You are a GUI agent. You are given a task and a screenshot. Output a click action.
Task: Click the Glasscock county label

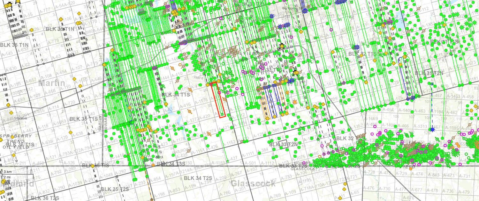[x=253, y=183]
